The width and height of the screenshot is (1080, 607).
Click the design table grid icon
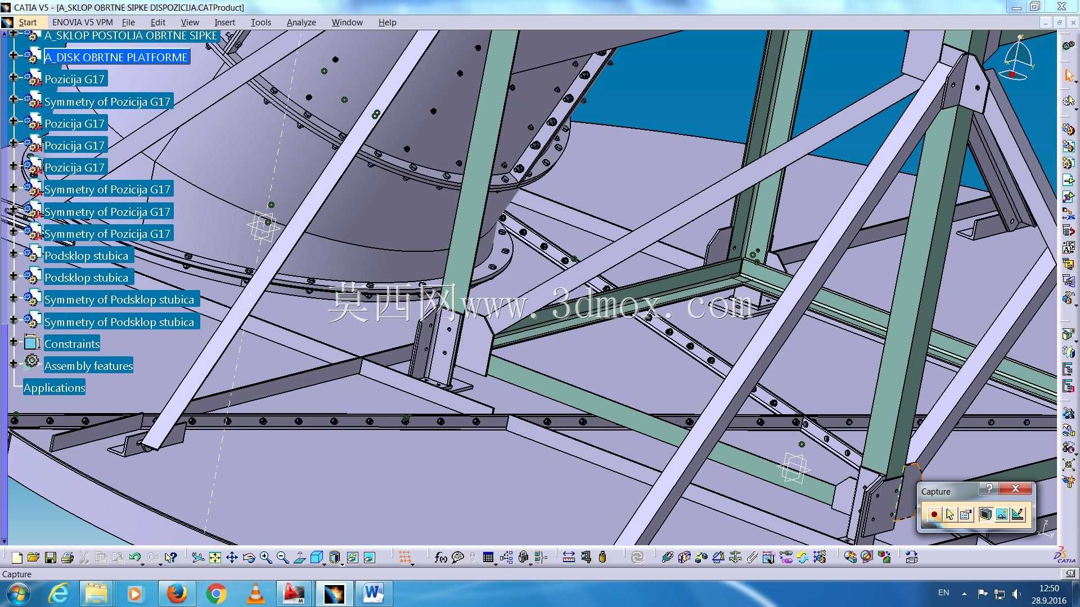pyautogui.click(x=488, y=558)
